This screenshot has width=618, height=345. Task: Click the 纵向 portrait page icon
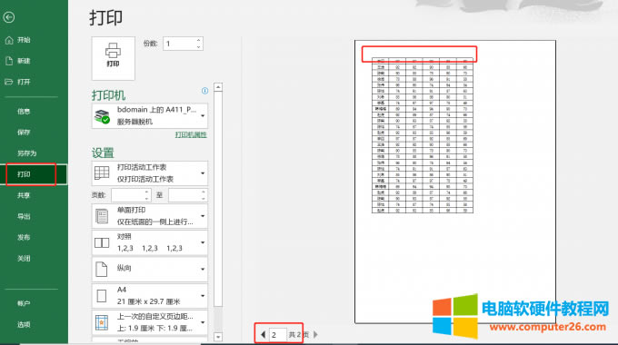click(x=102, y=270)
